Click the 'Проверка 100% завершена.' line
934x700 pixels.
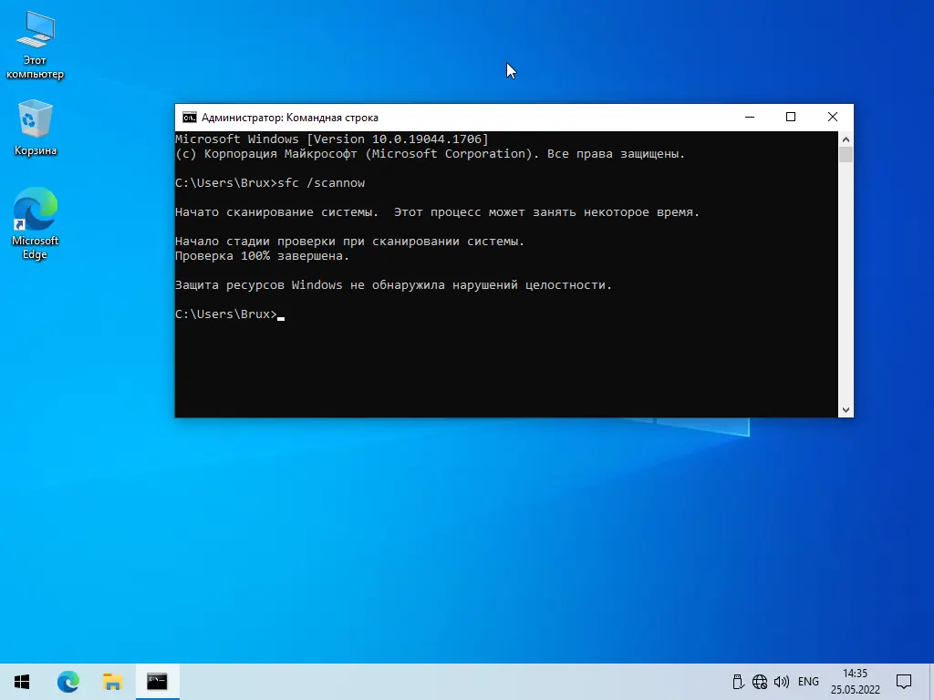tap(262, 256)
